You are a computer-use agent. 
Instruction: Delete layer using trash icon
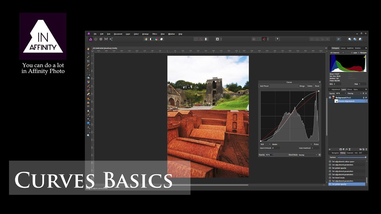pyautogui.click(x=366, y=149)
